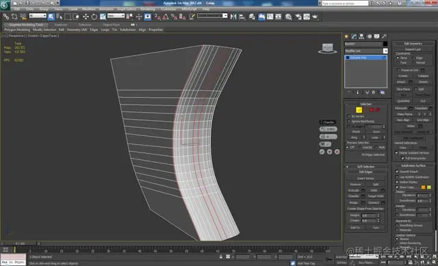Open the Create command panel tab
438x266 pixels.
pos(347,36)
